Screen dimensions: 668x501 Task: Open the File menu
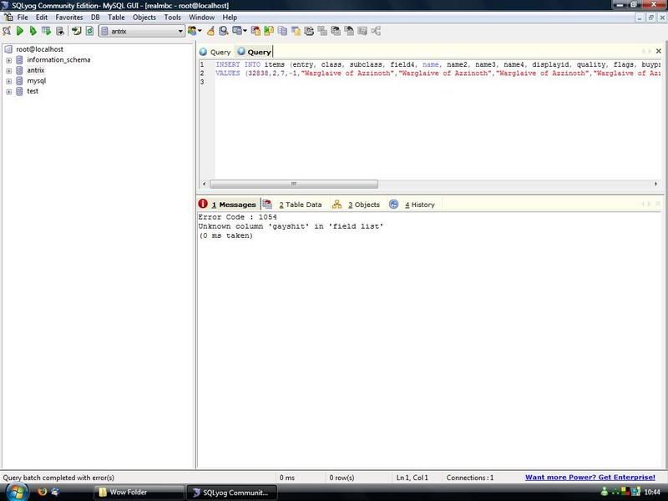click(23, 18)
